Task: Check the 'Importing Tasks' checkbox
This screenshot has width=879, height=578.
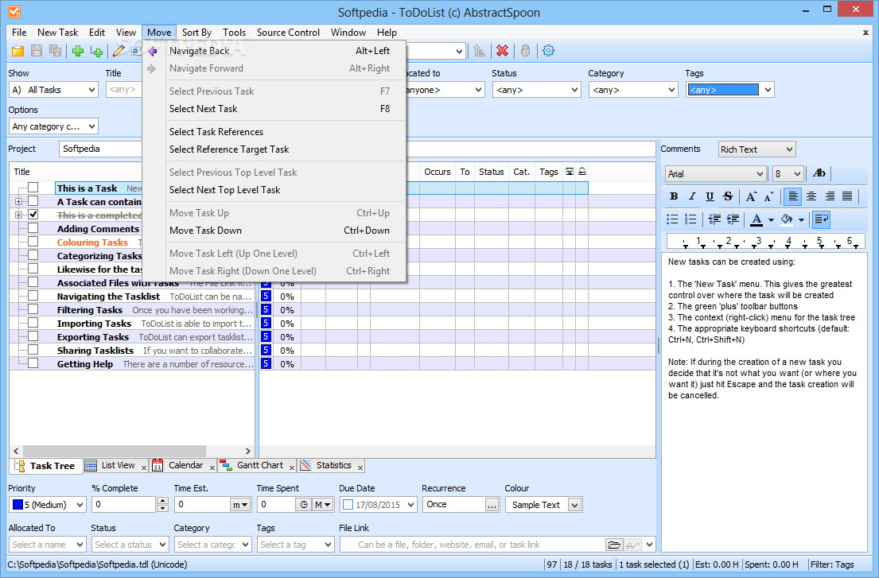Action: click(33, 323)
